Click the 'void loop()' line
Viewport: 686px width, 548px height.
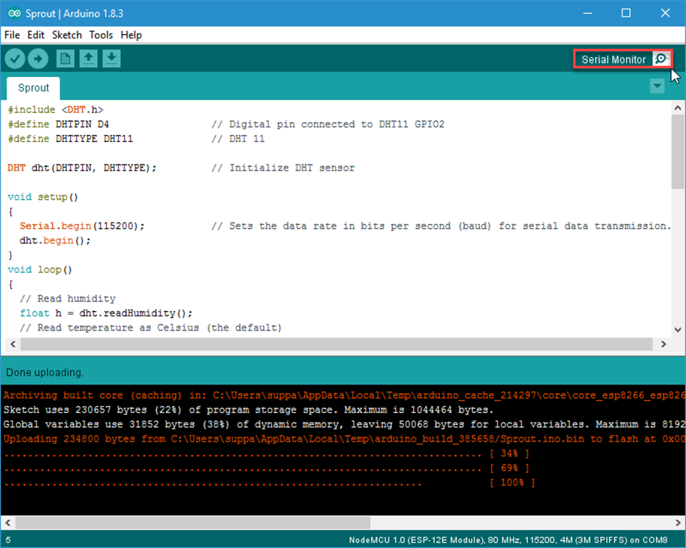(x=40, y=270)
